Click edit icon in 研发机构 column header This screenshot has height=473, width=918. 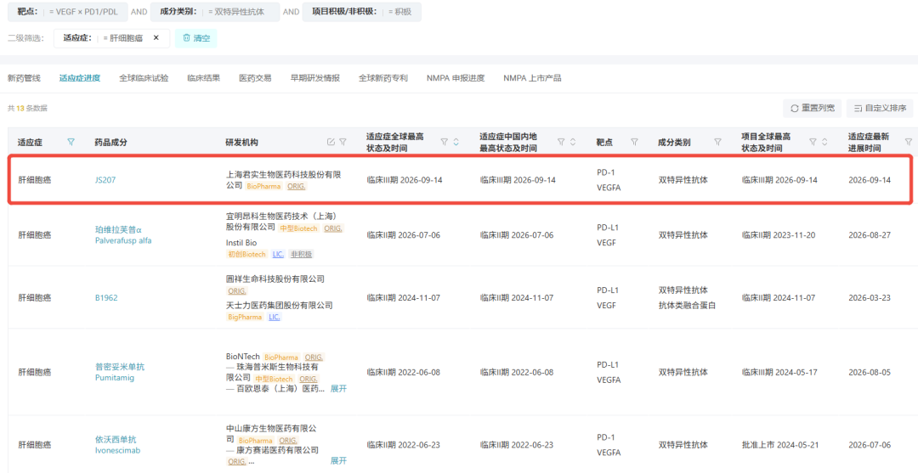click(331, 142)
